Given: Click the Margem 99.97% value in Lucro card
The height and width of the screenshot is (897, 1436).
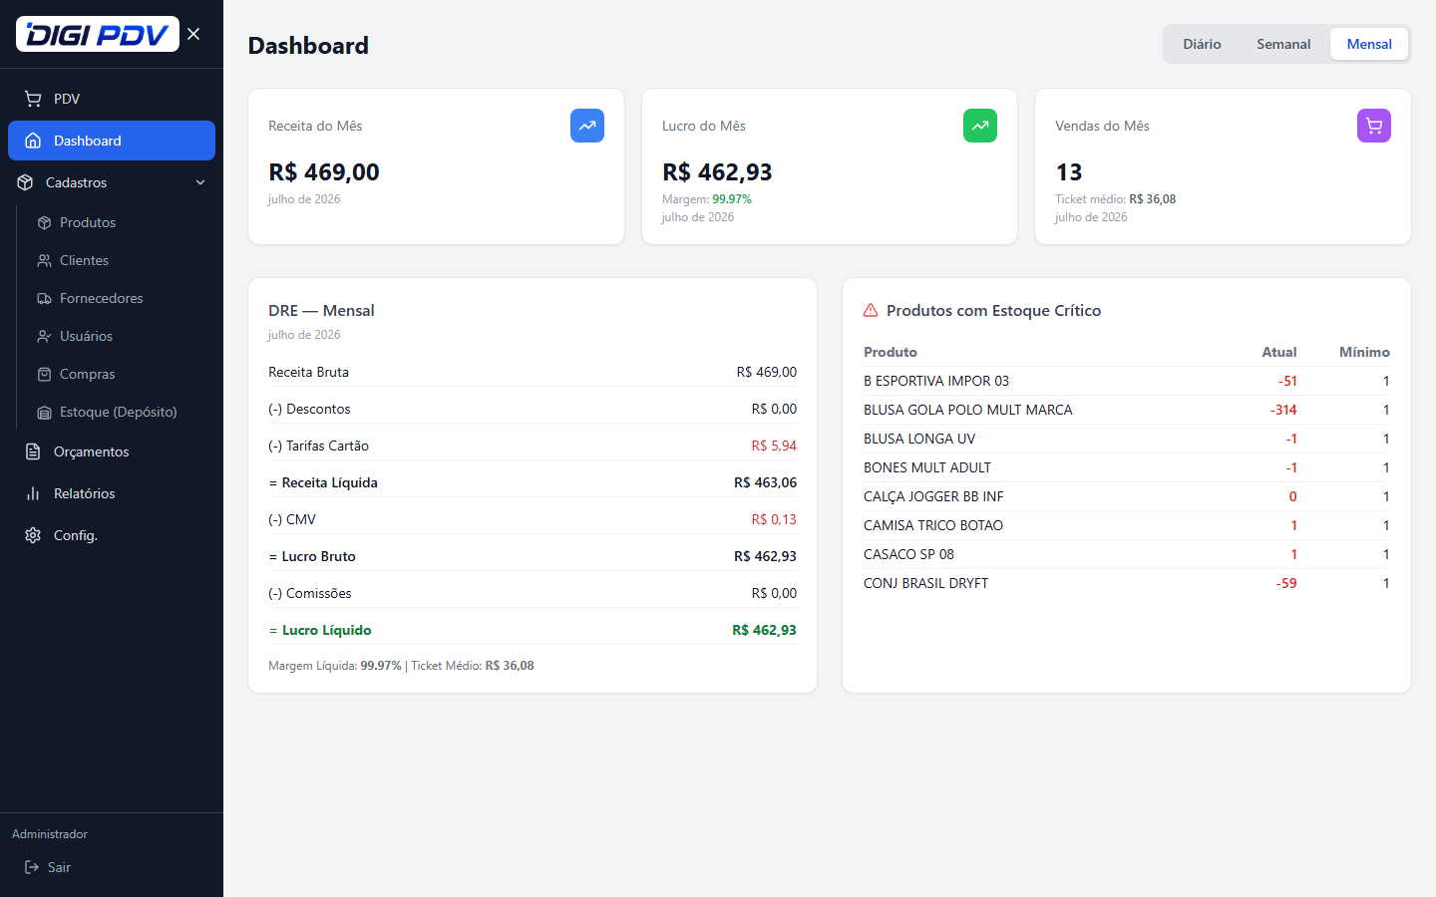Looking at the screenshot, I should (x=732, y=199).
